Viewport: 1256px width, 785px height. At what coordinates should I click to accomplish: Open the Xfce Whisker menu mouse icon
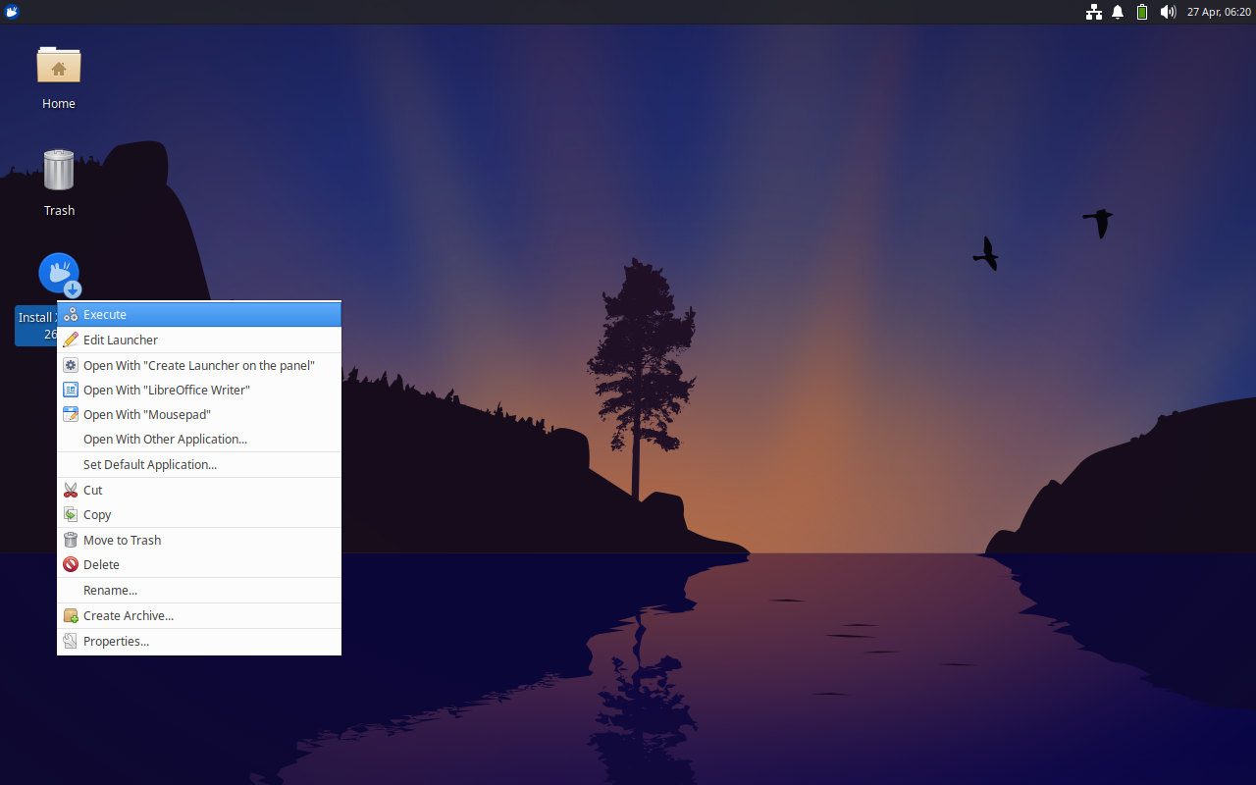pyautogui.click(x=12, y=12)
